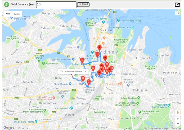Viewport: 184px width, 130px height.
Task: Click the 'Paddington' suburb label
Action: [140, 90]
